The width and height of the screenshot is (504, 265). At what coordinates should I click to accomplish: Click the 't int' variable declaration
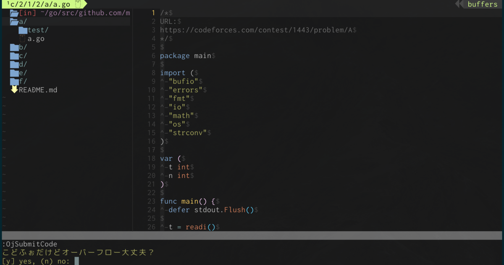[179, 167]
